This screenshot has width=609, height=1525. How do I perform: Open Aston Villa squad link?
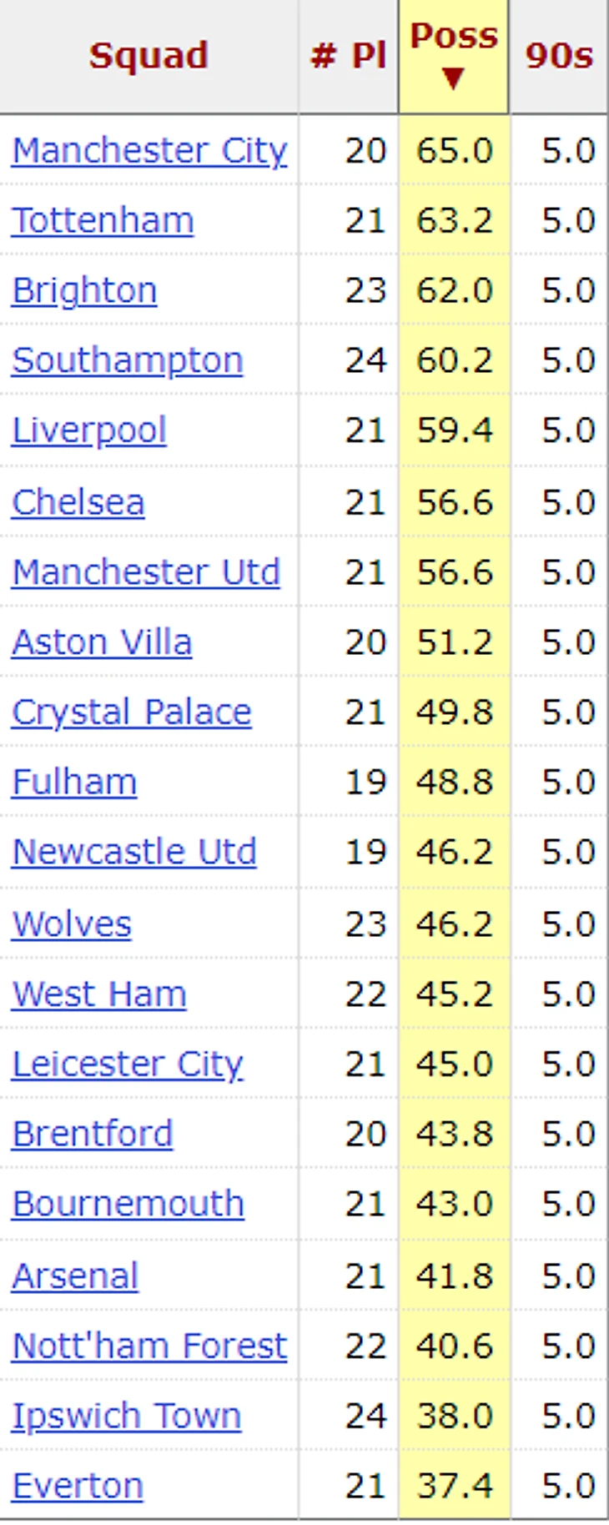click(102, 642)
